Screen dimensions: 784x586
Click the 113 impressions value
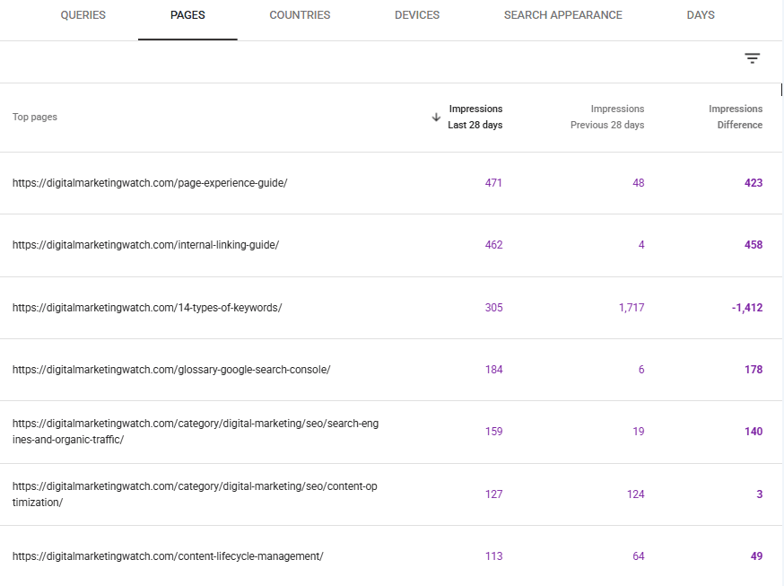tap(493, 556)
